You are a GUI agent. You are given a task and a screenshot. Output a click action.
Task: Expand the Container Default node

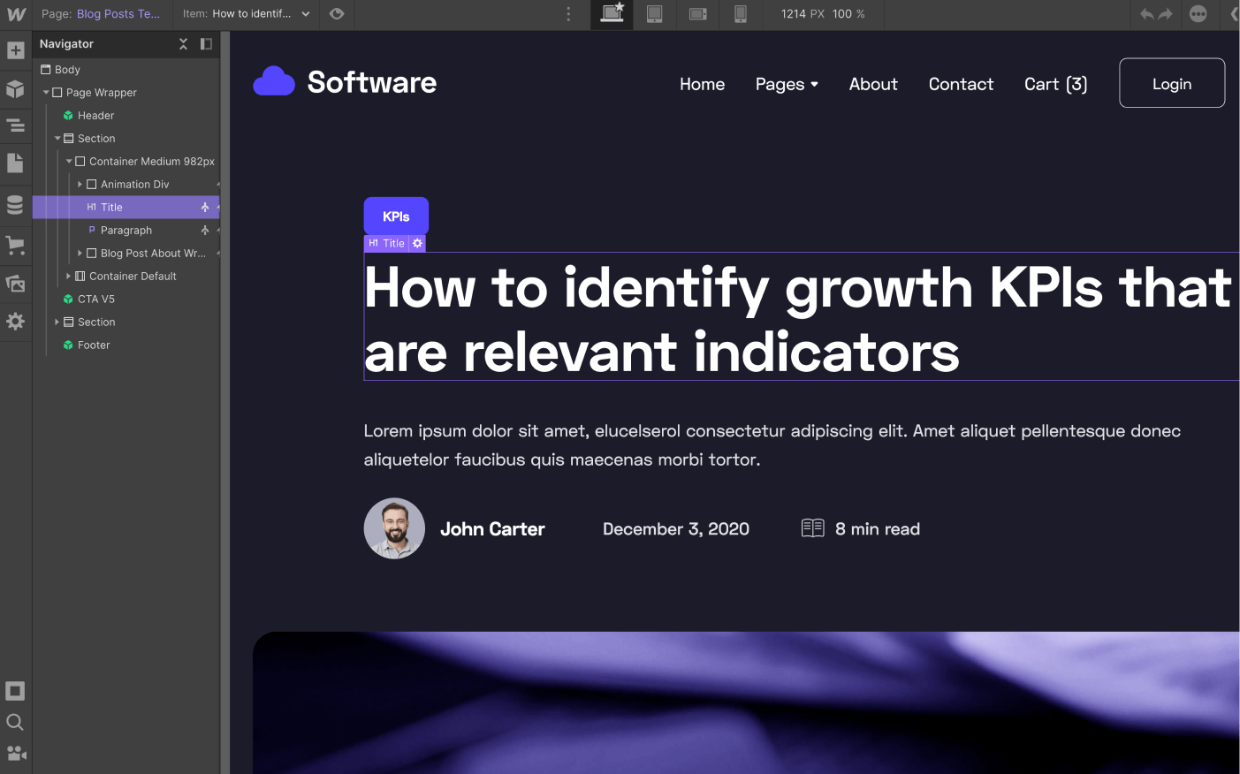point(69,277)
